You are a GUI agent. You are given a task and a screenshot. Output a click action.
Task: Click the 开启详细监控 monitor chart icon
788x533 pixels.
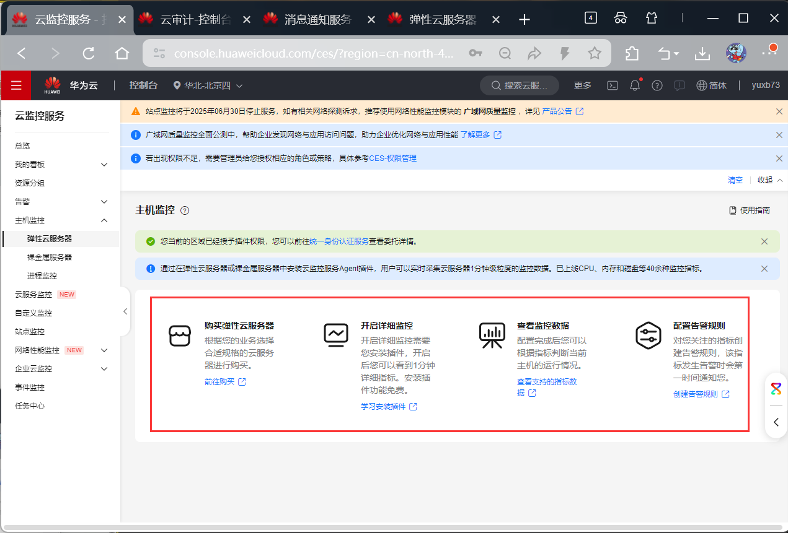[x=336, y=336]
